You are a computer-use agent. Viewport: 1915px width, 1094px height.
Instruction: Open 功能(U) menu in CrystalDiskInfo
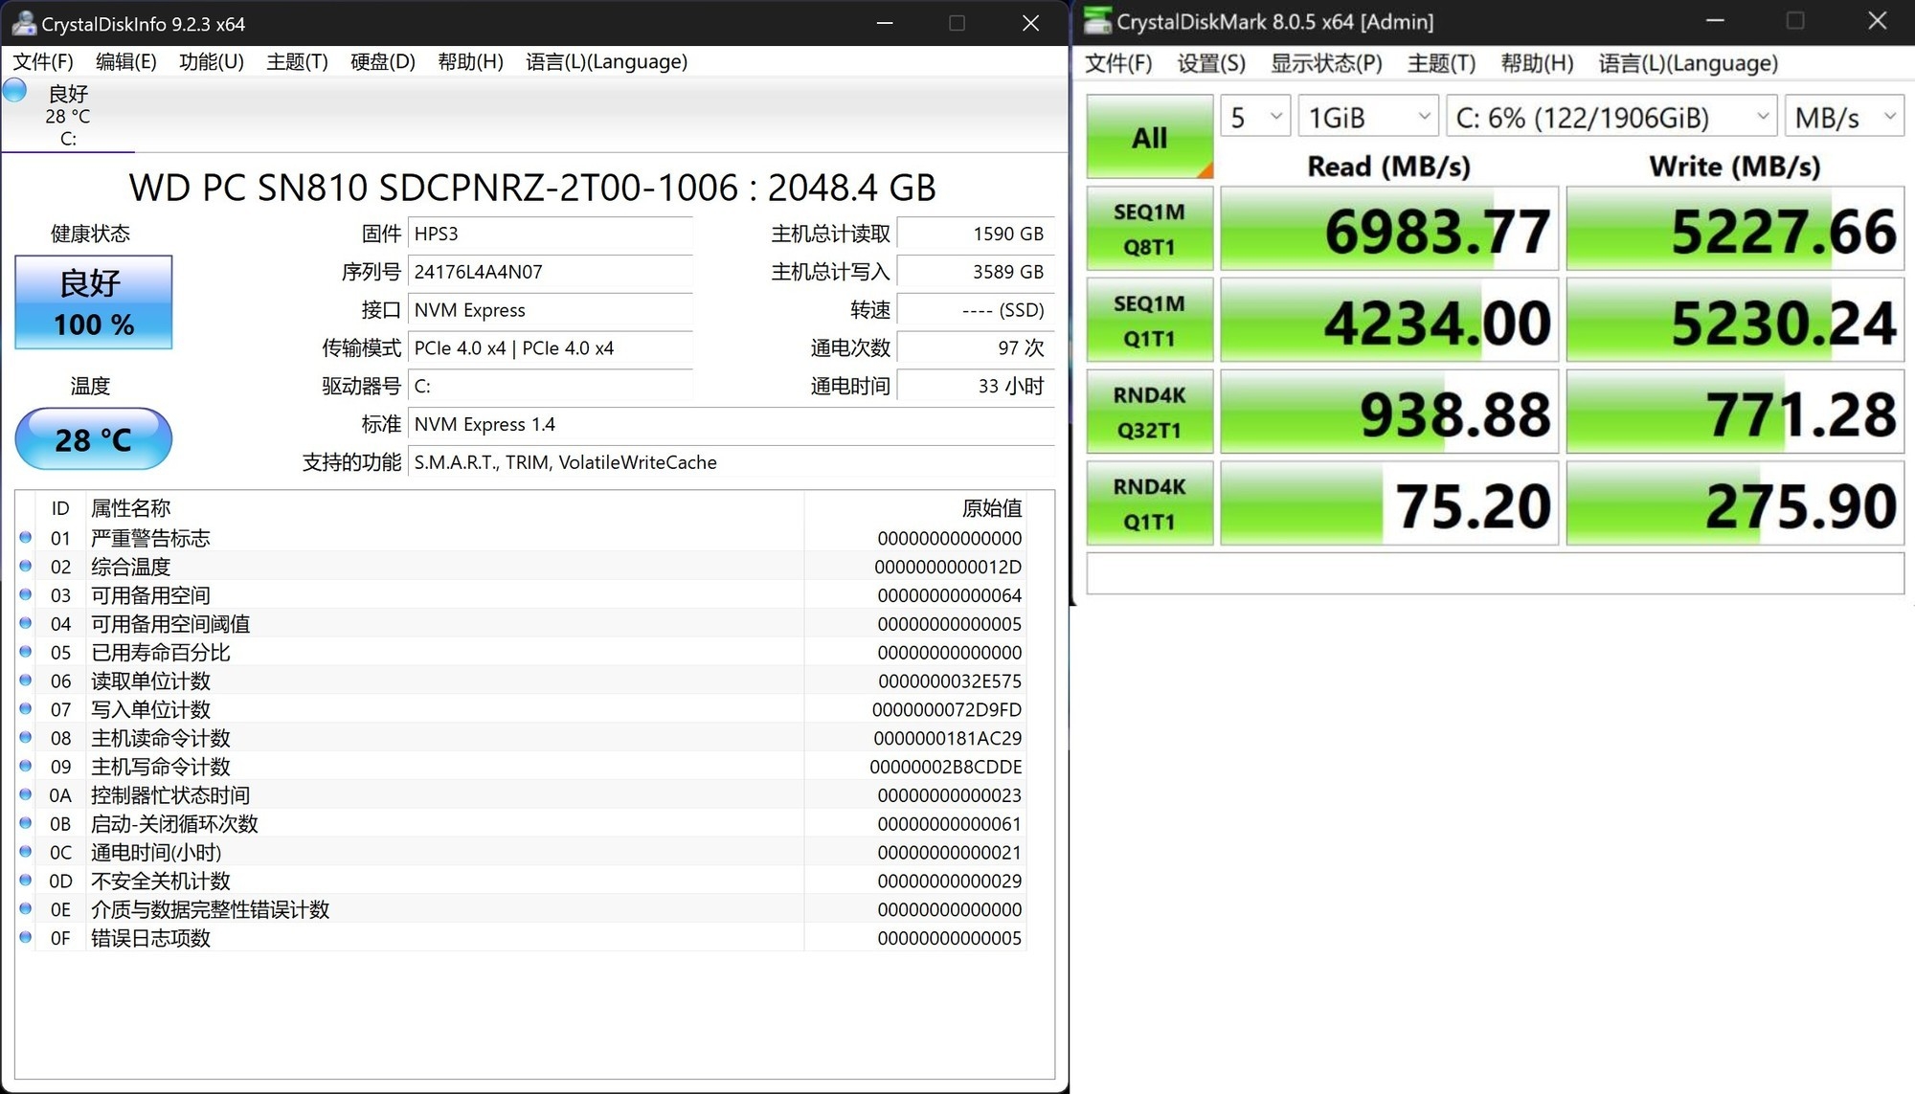(212, 61)
